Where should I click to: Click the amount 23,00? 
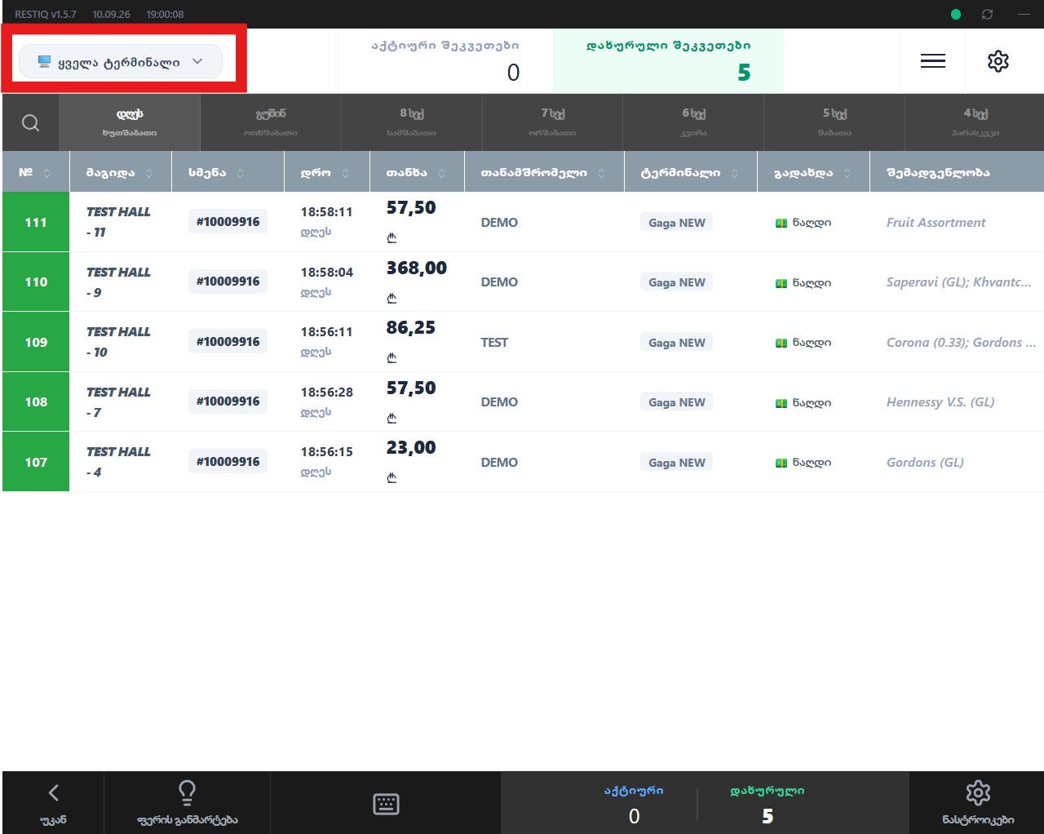(411, 447)
